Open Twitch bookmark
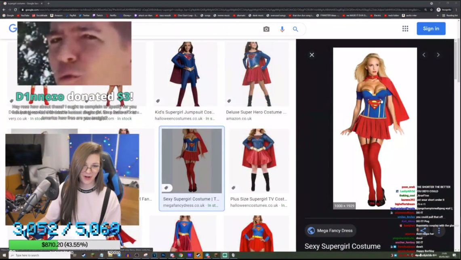461x260 pixels. [98, 15]
